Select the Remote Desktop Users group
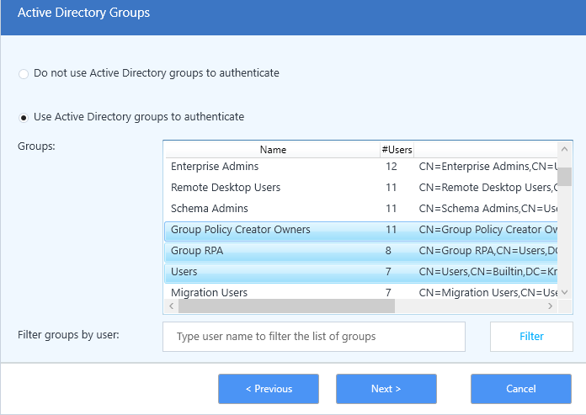Image resolution: width=586 pixels, height=415 pixels. tap(226, 188)
